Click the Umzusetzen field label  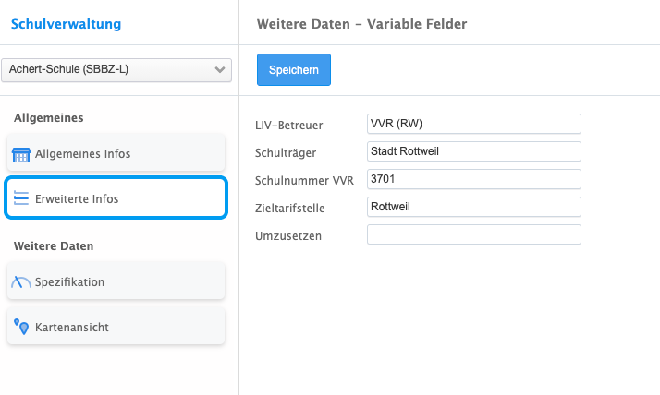coord(287,235)
